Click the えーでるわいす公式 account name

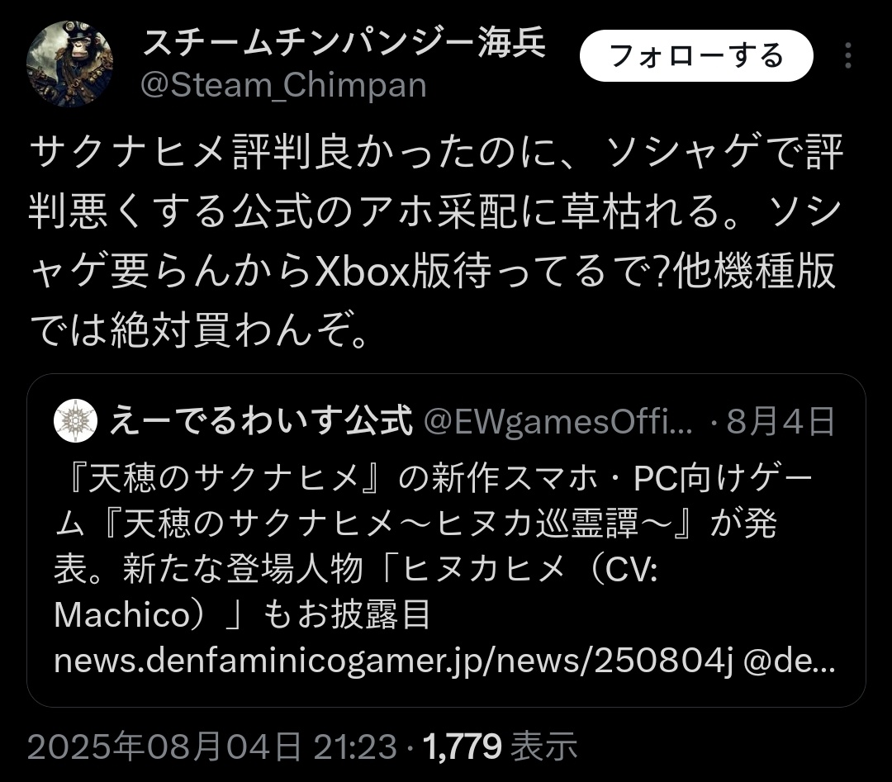coord(261,421)
